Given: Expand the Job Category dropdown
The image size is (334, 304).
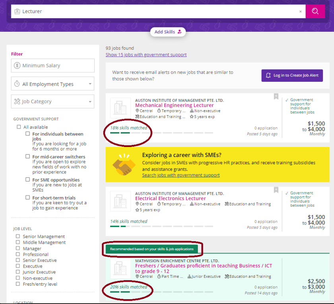Looking at the screenshot, I should pos(52,101).
